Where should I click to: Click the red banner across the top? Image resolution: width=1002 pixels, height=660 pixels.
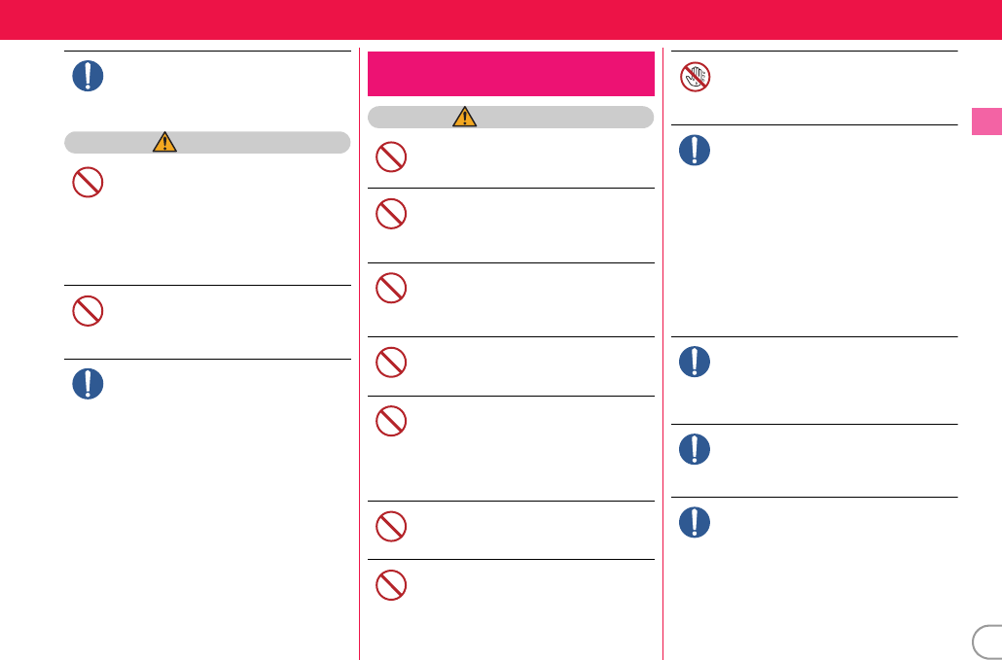pos(501,19)
